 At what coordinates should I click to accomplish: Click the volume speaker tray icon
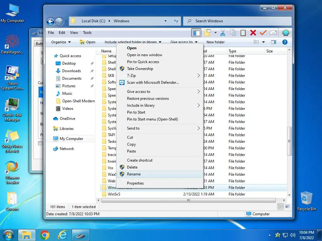293,235
